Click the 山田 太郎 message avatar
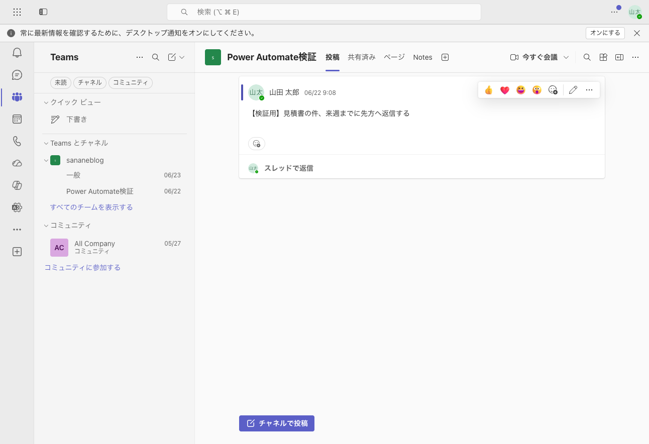The width and height of the screenshot is (649, 444). pyautogui.click(x=256, y=92)
